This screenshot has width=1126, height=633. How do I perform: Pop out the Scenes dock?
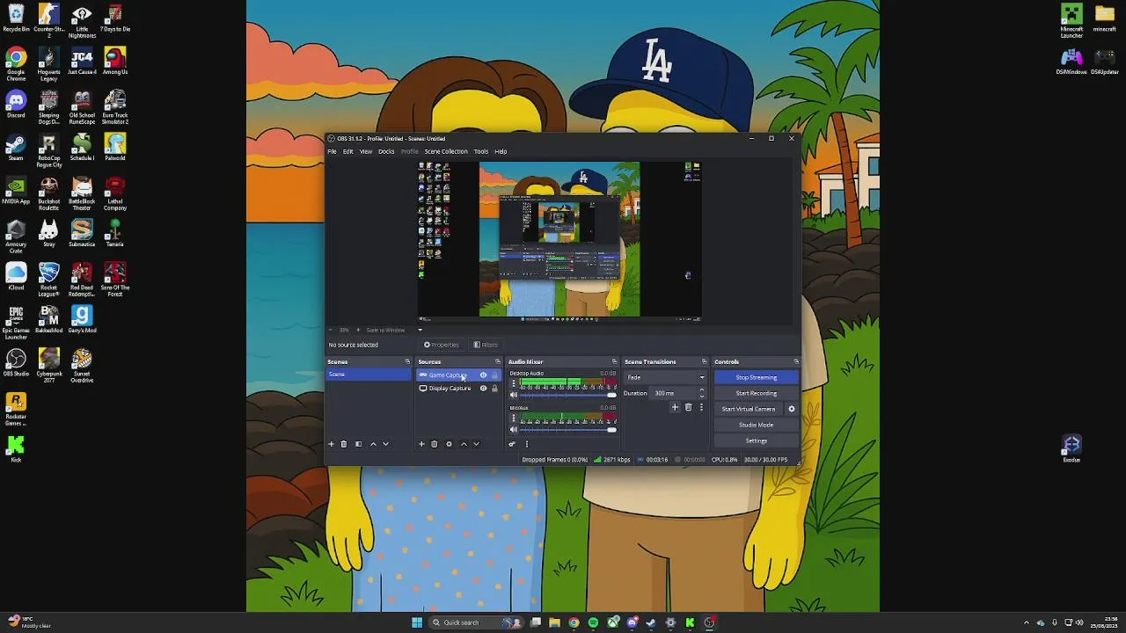[407, 361]
